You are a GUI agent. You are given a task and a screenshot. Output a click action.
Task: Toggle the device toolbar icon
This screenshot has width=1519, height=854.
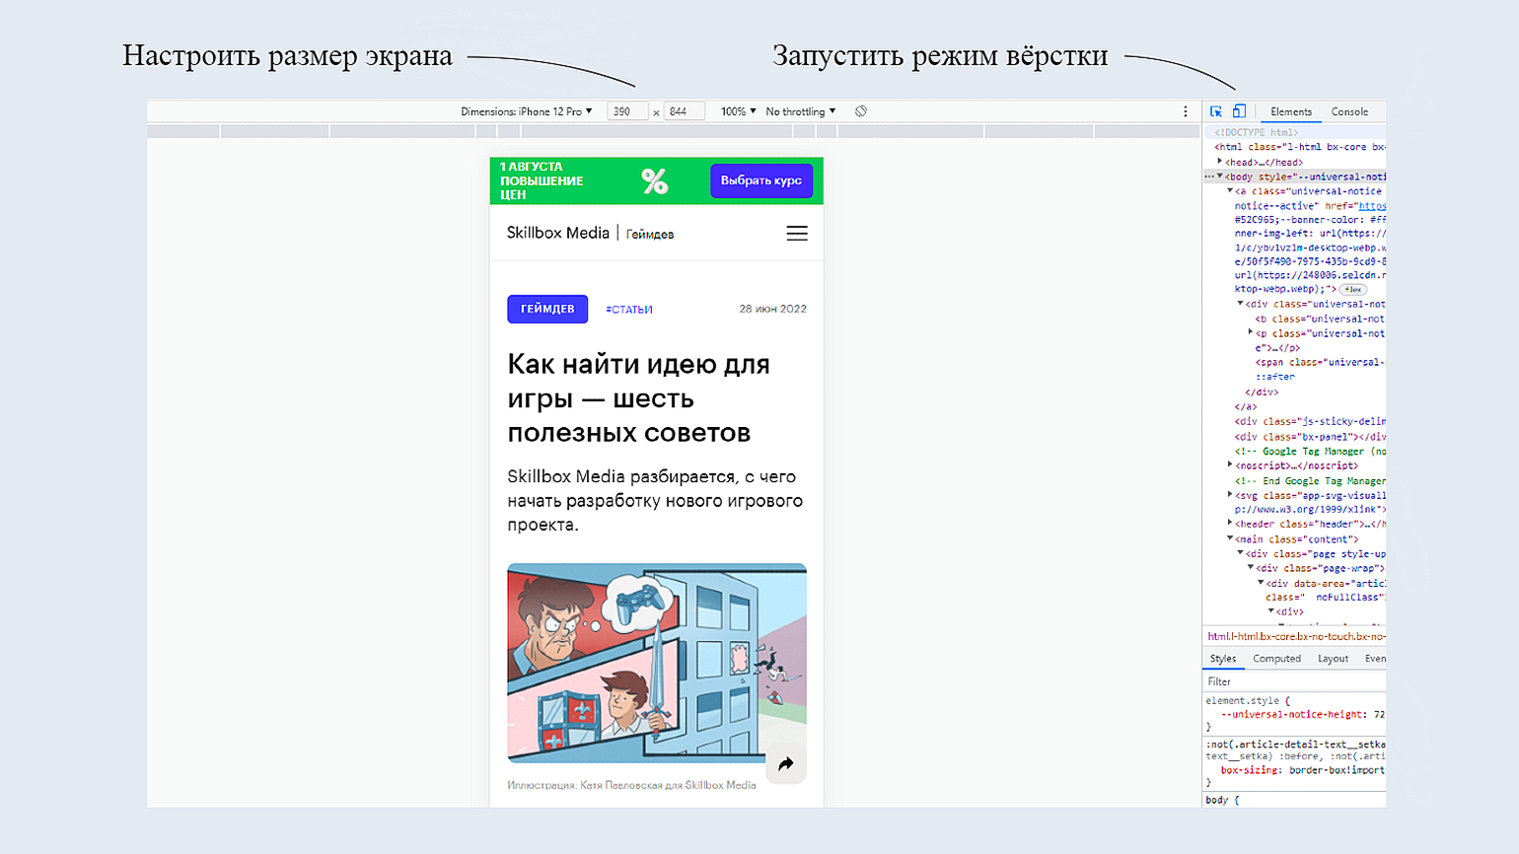pos(1239,111)
